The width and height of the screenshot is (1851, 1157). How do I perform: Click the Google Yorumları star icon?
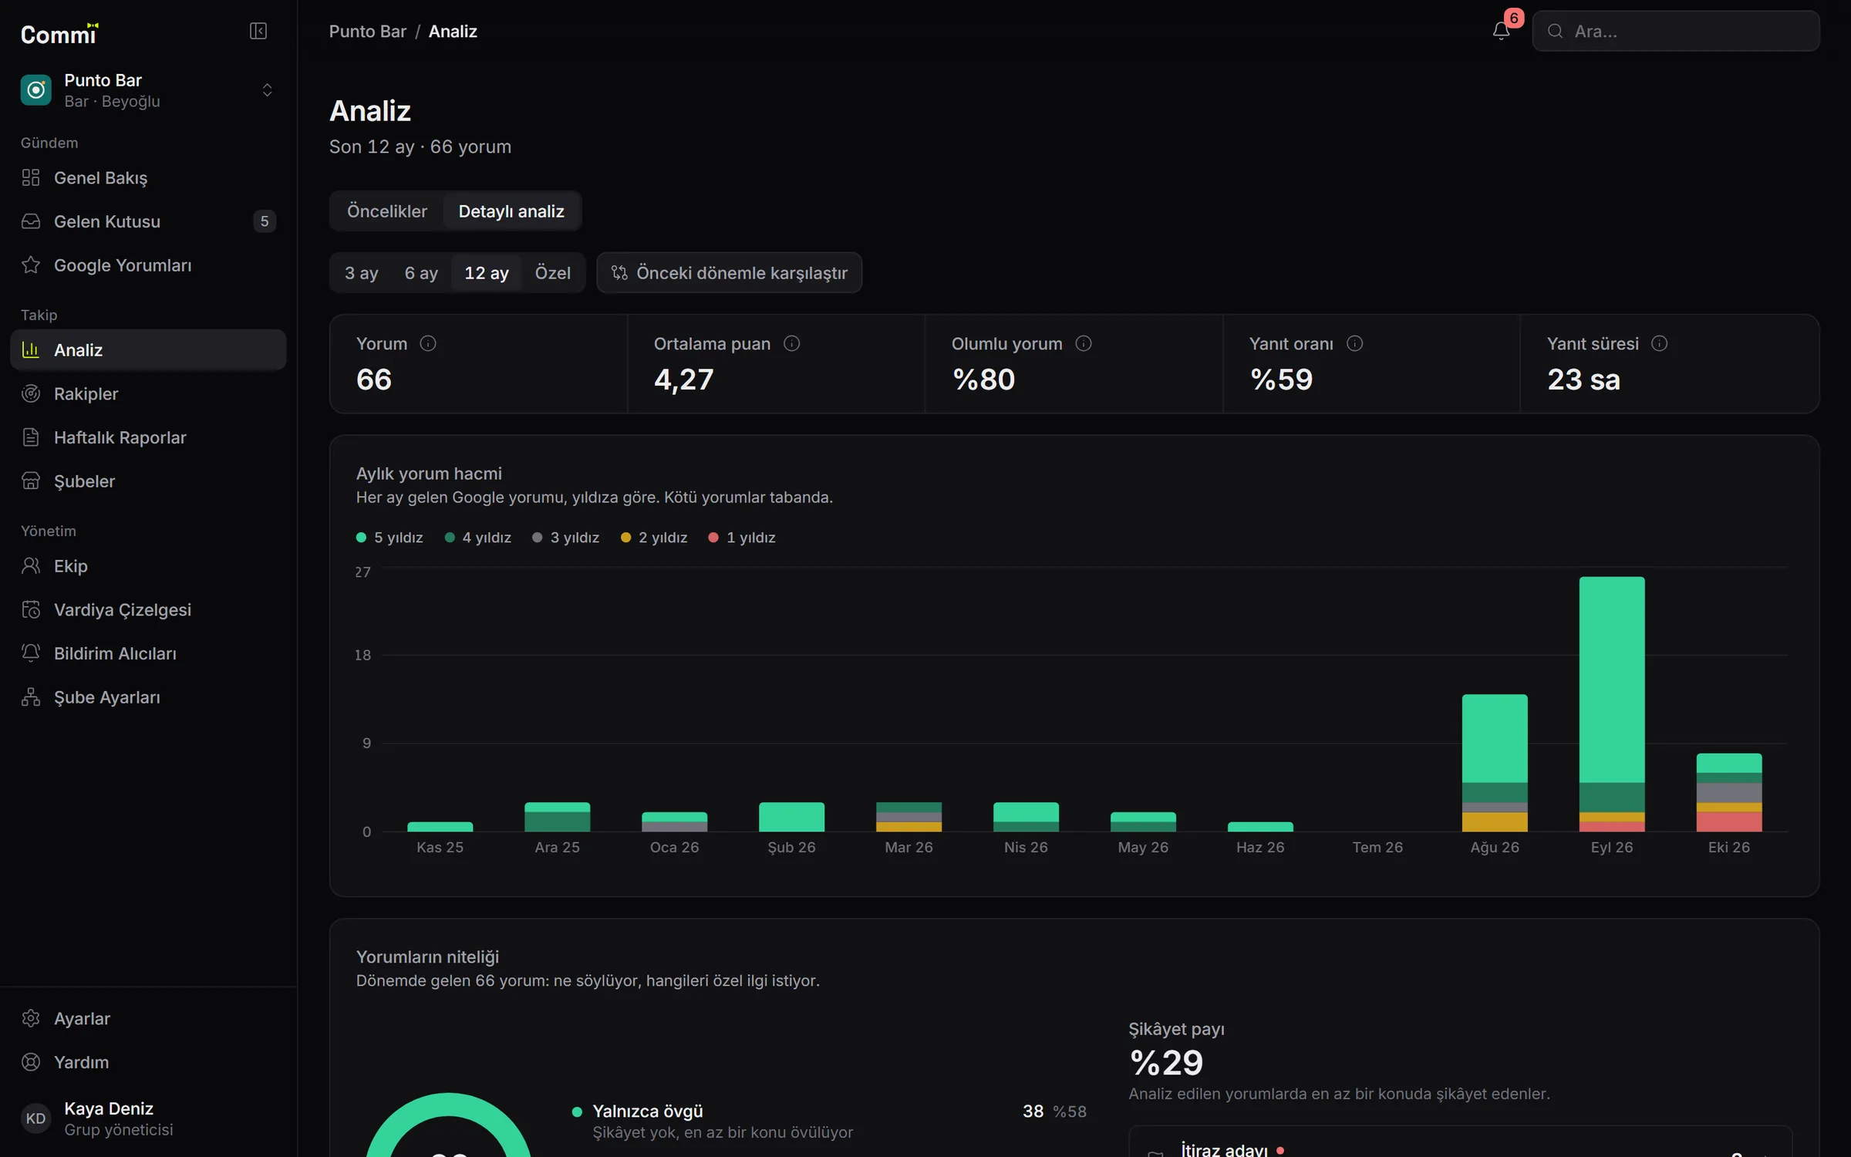coord(31,265)
